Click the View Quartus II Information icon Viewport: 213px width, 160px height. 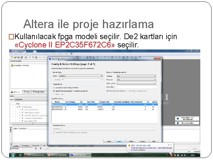[x=178, y=119]
